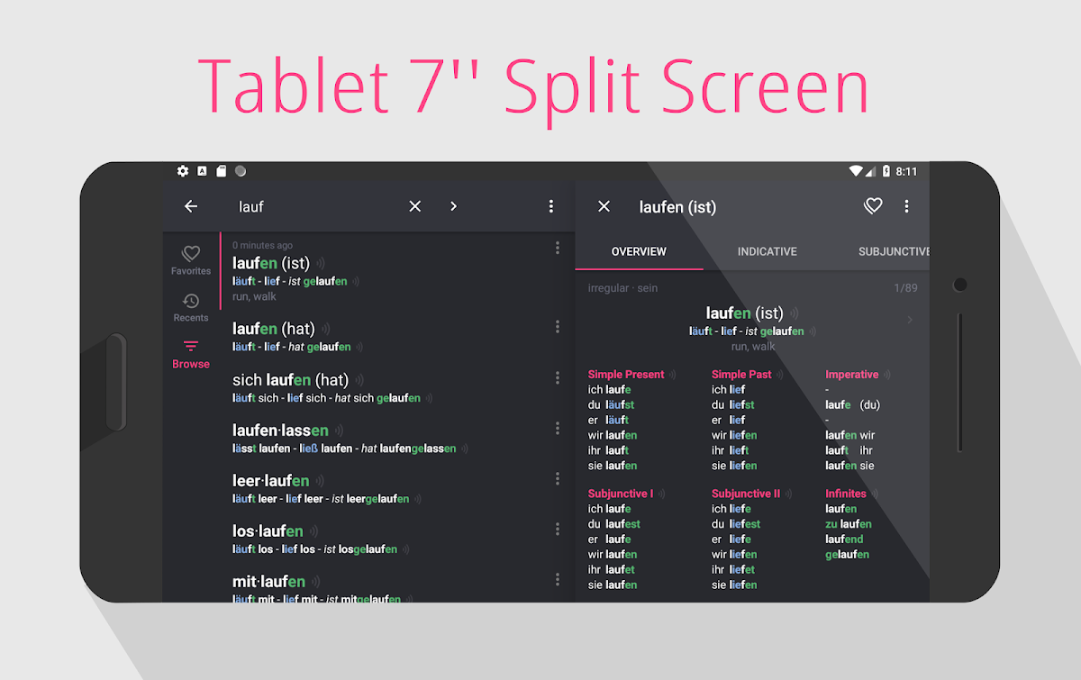Tap the forward arrow next to search
The width and height of the screenshot is (1081, 680).
click(453, 206)
